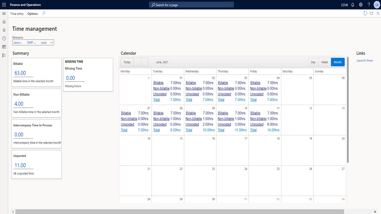This screenshot has width=381, height=214.
Task: Click the horizontal scrollbar at the bottom
Action: click(180, 212)
